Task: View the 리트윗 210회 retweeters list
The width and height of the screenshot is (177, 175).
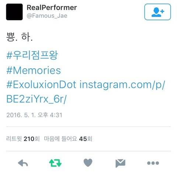Action: pyautogui.click(x=23, y=139)
